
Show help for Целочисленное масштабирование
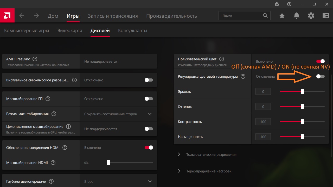pyautogui.click(x=68, y=127)
